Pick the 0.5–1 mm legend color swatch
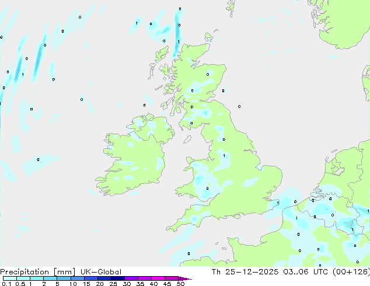 (x=23, y=278)
